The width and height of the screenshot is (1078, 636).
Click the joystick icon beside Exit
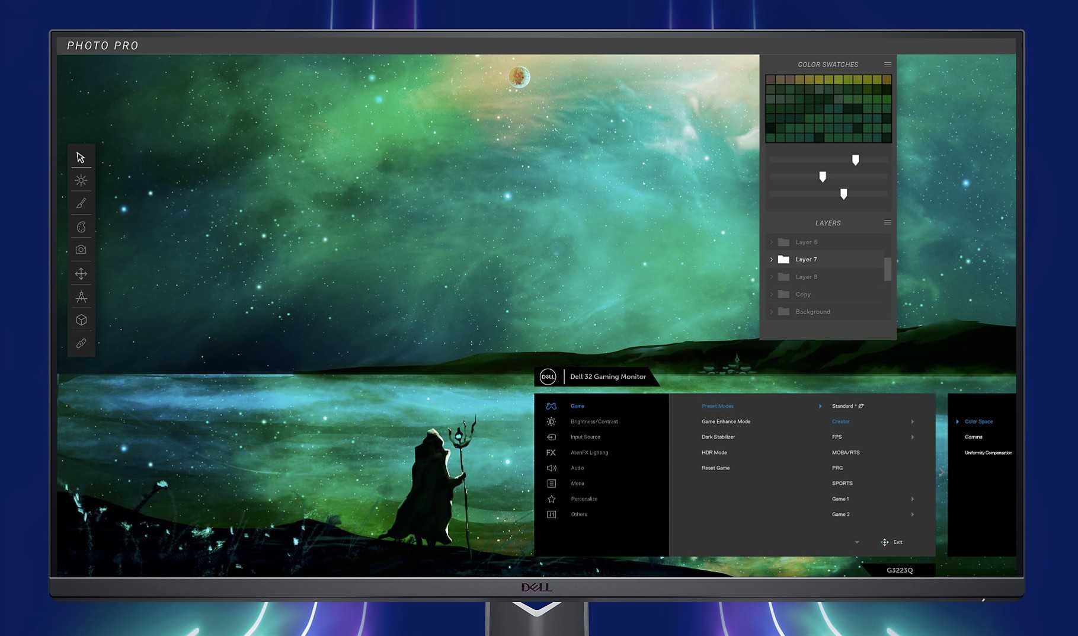tap(885, 542)
